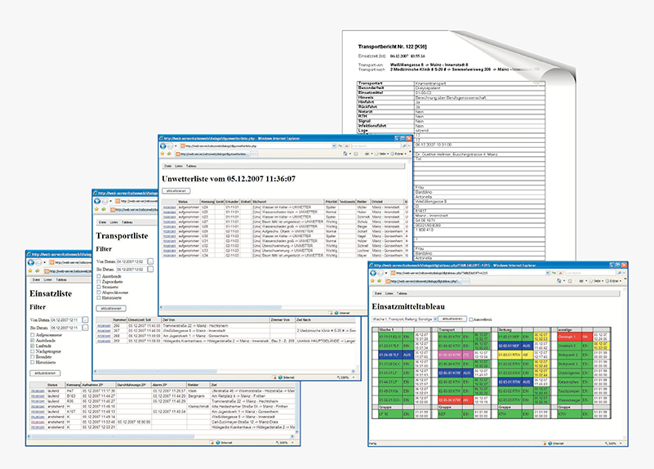654x469 pixels.
Task: Enable the Historisierte checkbox in Transportliste
Action: click(99, 298)
